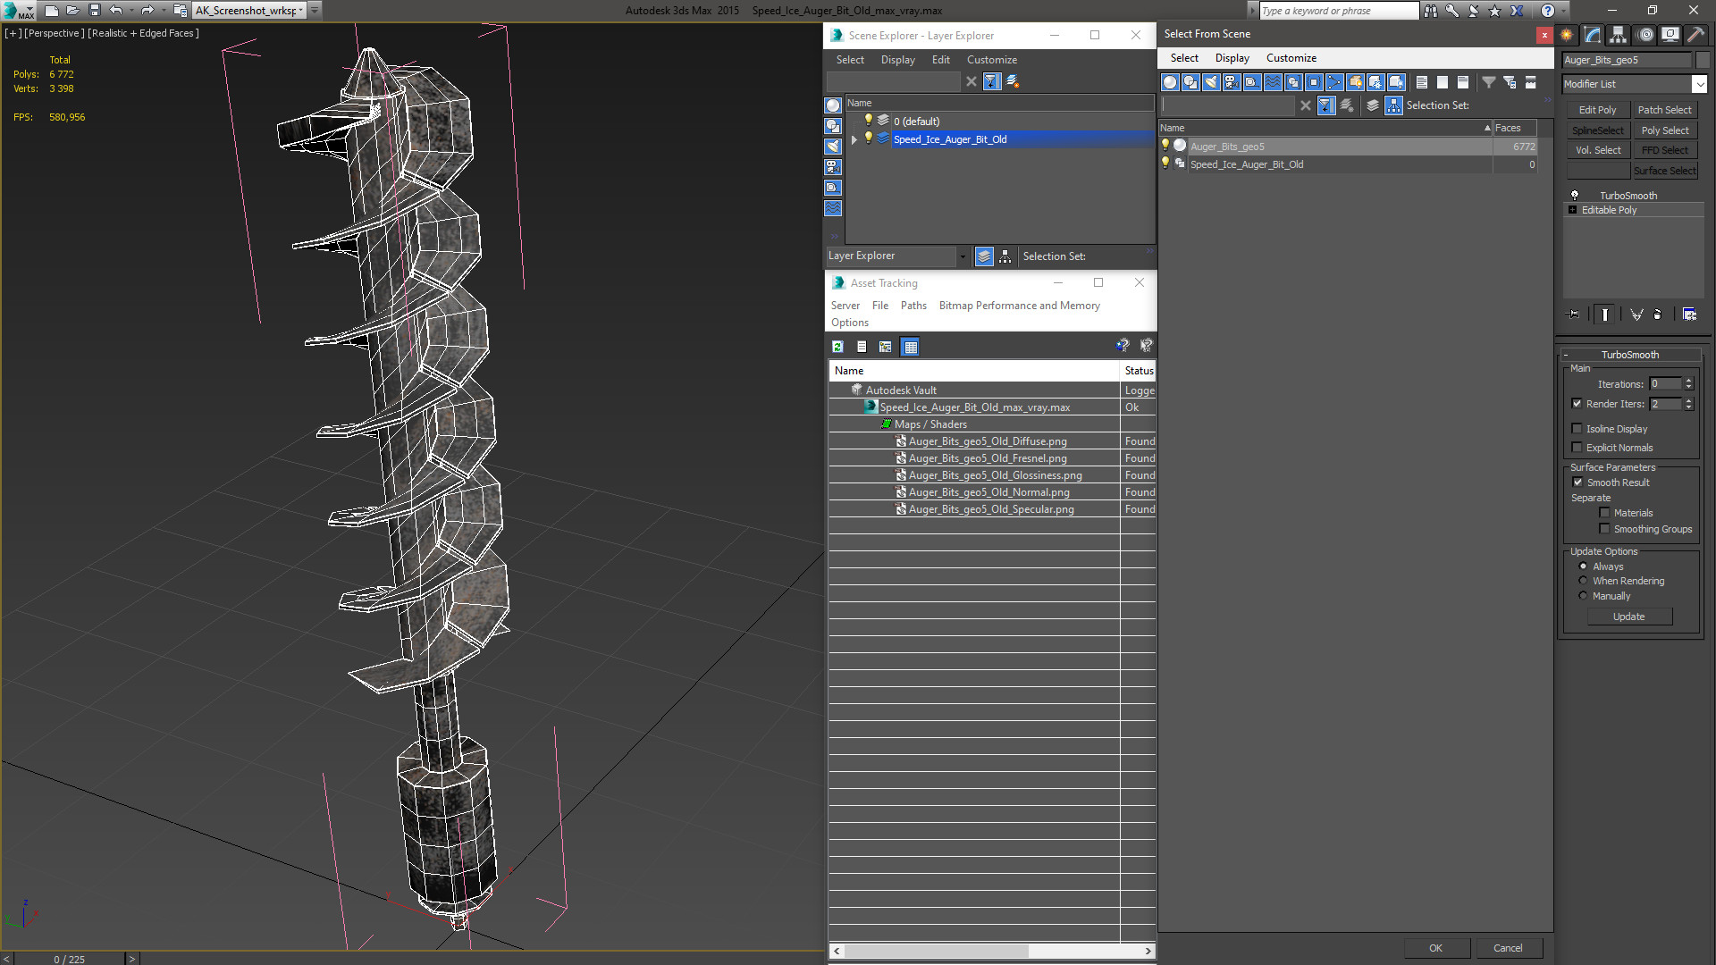
Task: Click Save file icon in top toolbar
Action: point(94,11)
